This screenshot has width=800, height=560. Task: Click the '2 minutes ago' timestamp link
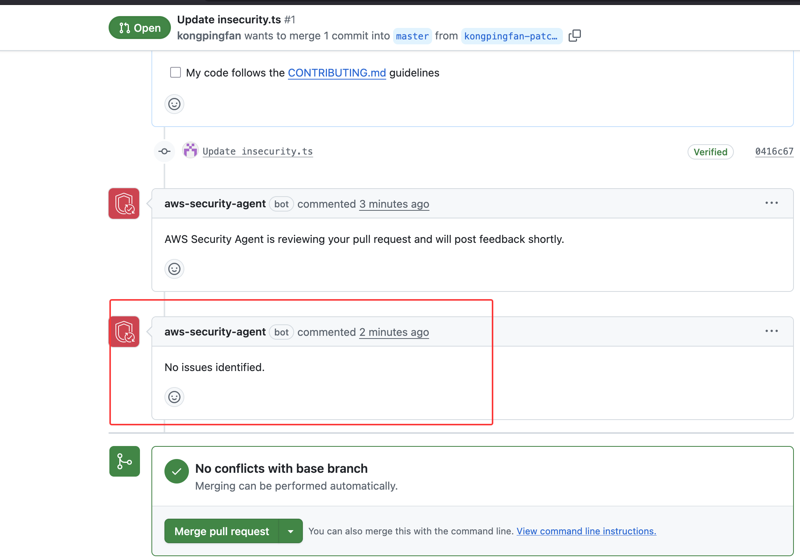coord(394,332)
